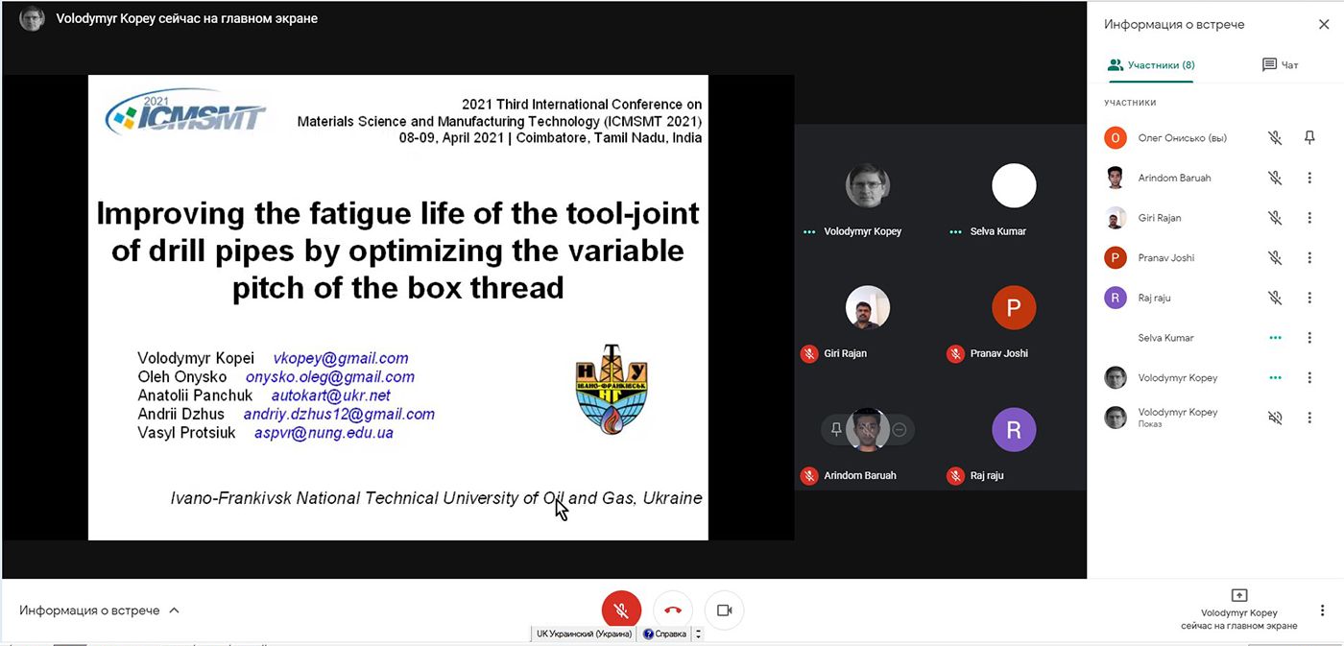Click the Справка help button in language bar
Screen dimensions: 1344x646
(665, 634)
